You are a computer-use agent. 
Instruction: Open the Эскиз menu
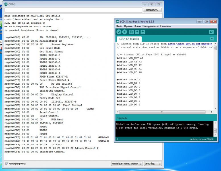[x=138, y=26]
